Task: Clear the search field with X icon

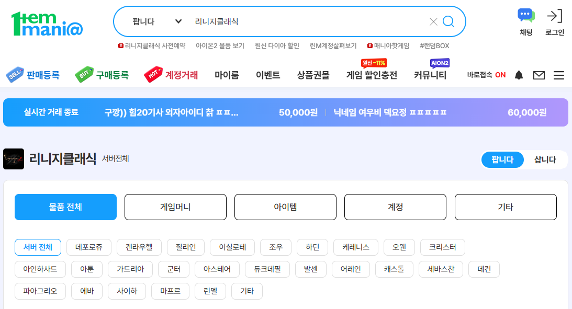Action: click(433, 22)
